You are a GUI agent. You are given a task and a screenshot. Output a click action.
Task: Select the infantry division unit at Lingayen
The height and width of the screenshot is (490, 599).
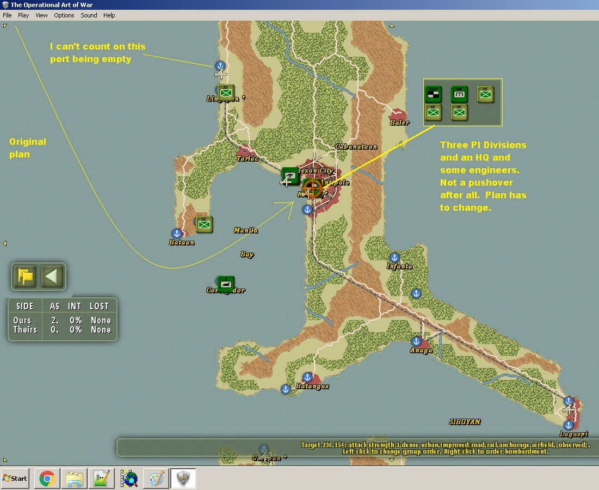point(226,93)
